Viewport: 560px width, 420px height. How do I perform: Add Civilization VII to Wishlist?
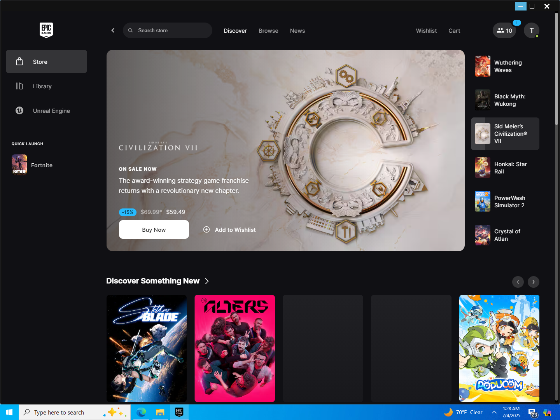click(x=229, y=230)
